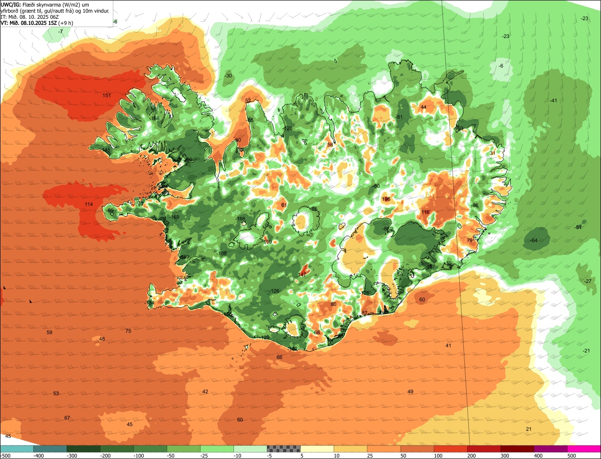This screenshot has width=601, height=459.
Task: Click the map value -21
Action: [586, 351]
